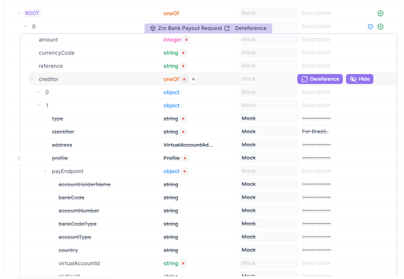Collapse the payEndpoint object

[45, 171]
